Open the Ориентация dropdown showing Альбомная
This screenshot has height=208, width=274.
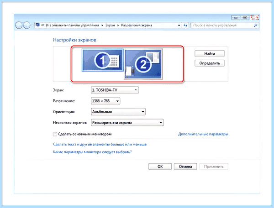(118, 112)
